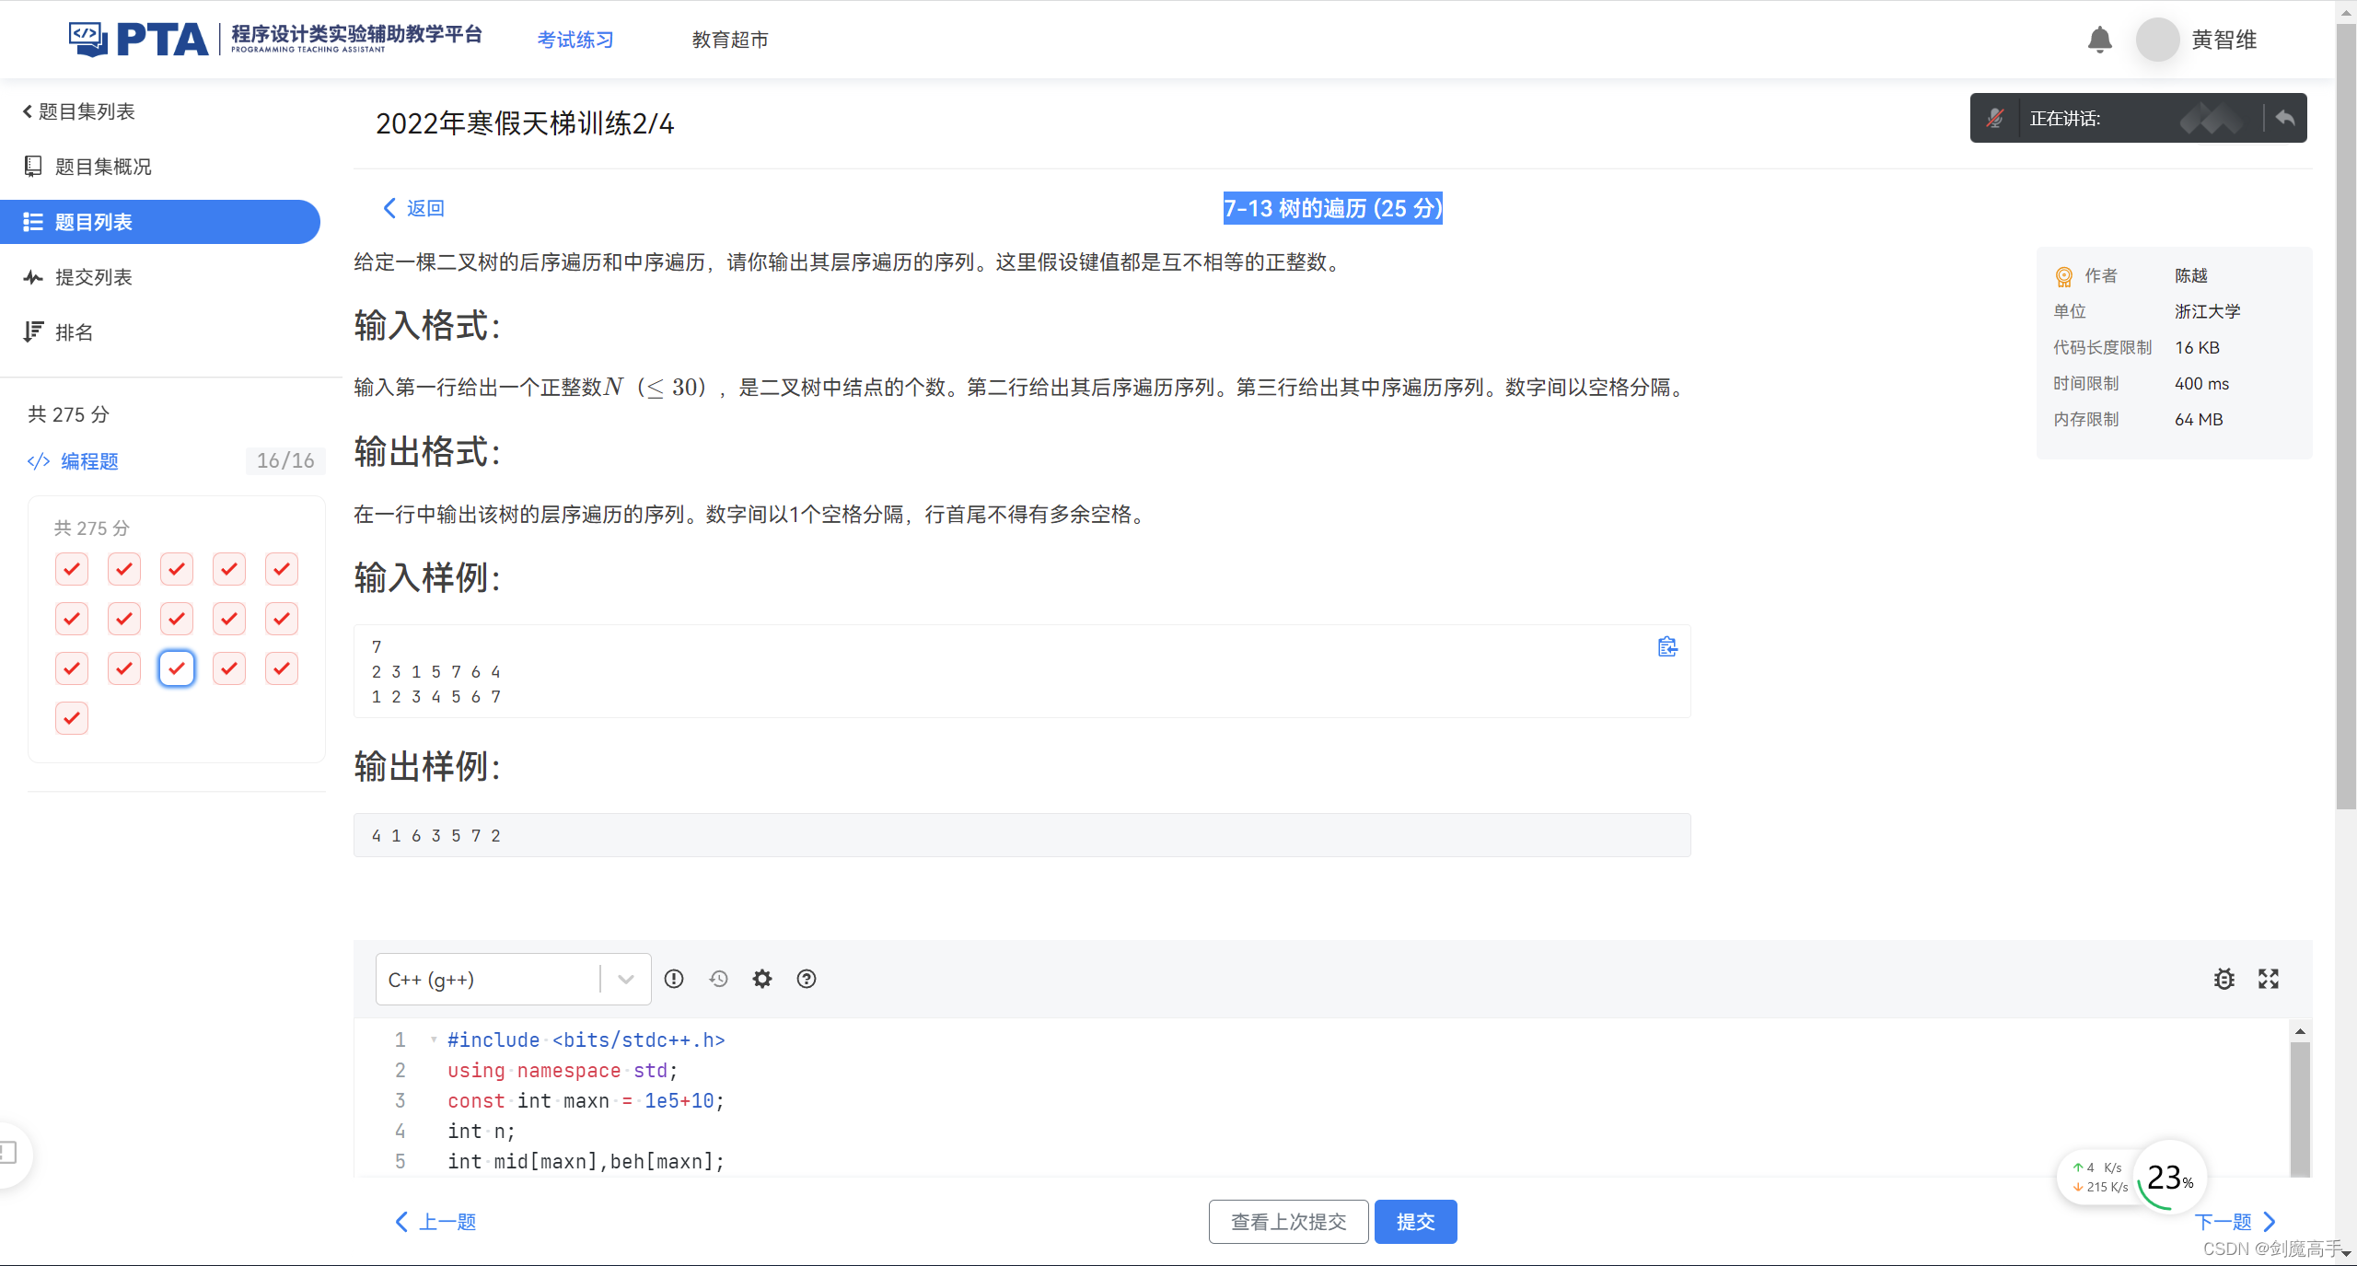Switch to the 教育超市 tab
Image resolution: width=2357 pixels, height=1266 pixels.
click(x=730, y=40)
